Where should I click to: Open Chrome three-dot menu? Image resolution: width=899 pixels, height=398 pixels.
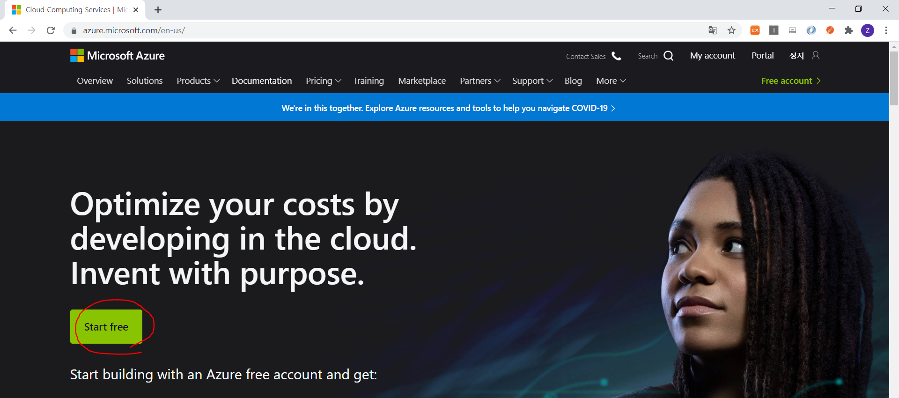click(x=886, y=30)
